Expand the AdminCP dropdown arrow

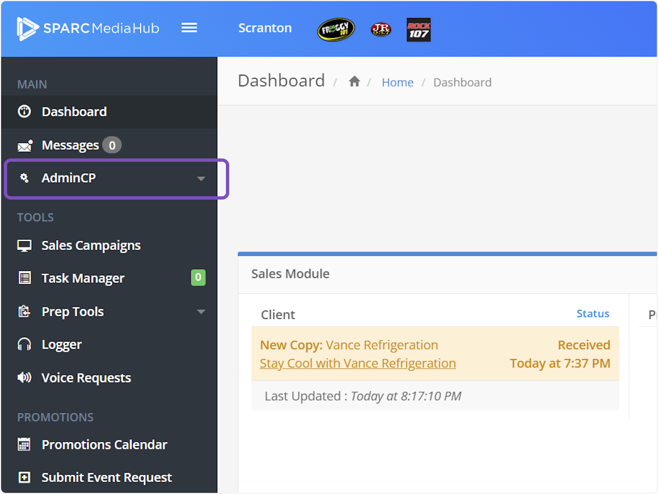pos(201,179)
